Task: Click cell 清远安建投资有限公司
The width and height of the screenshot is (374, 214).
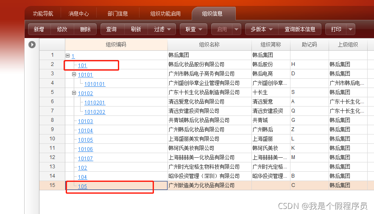Action: 209,111
